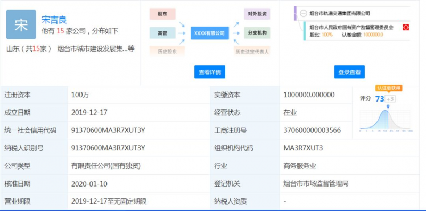Click the 登录查看 button
The image size is (426, 211).
click(349, 72)
